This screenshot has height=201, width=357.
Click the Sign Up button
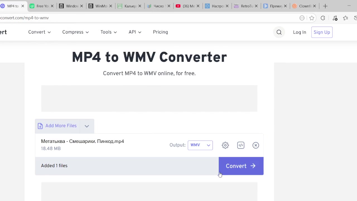click(322, 32)
